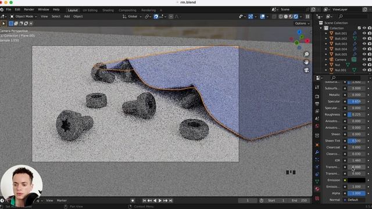Toggle visibility of Camera object
372x209 pixels.
(364, 59)
